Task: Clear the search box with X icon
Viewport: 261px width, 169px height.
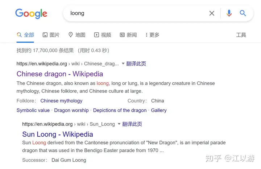Action: (x=212, y=13)
